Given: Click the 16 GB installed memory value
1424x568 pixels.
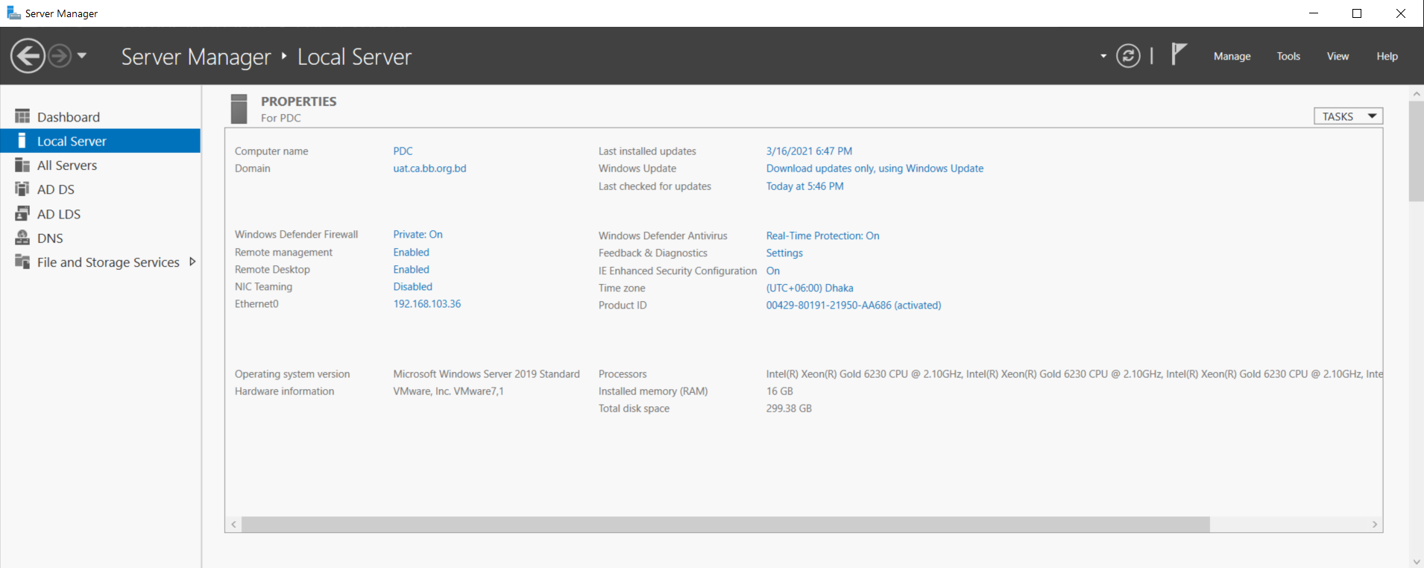Looking at the screenshot, I should 779,391.
